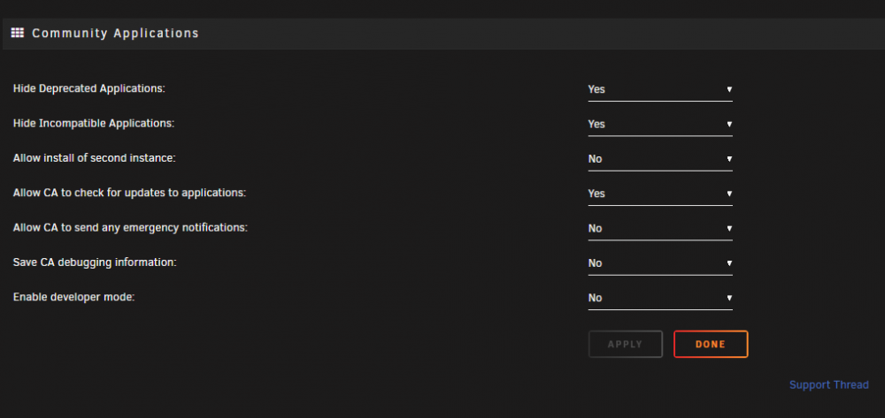885x418 pixels.
Task: Click the Community Applications grid icon
Action: pos(18,34)
